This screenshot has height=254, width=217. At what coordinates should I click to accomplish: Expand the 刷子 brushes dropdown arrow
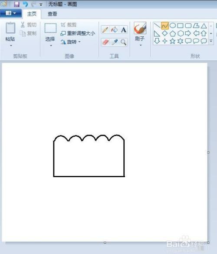coord(141,45)
